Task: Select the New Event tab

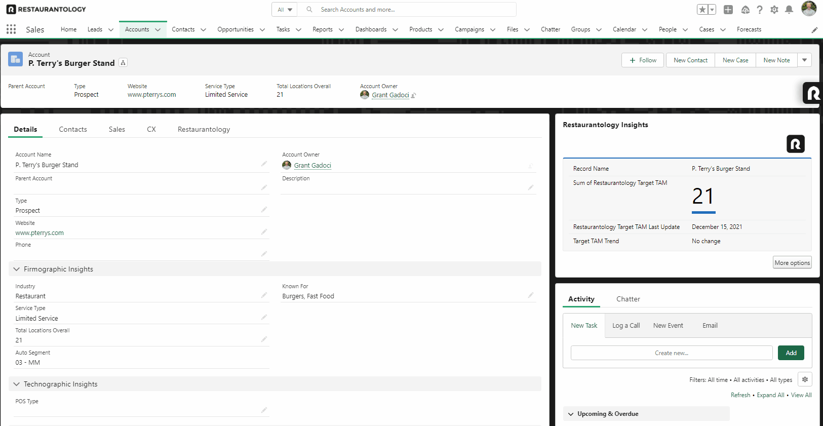Action: 668,326
